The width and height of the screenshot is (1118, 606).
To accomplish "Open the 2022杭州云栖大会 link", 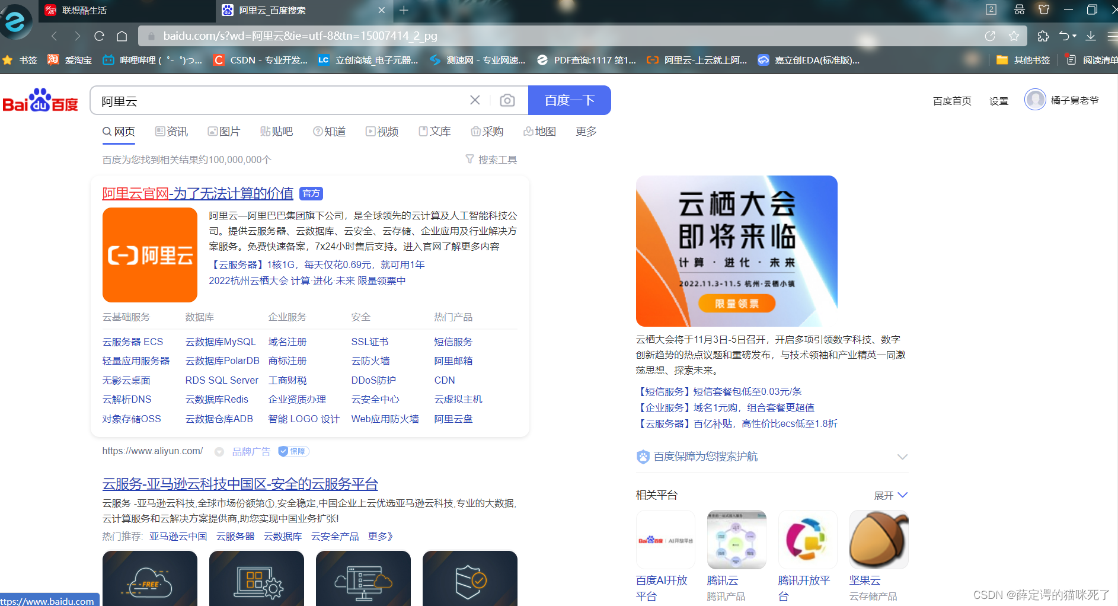I will 307,280.
